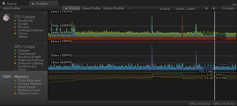Select the Memory panel title
Image resolution: width=237 pixels, height=106 pixels.
tap(21, 77)
